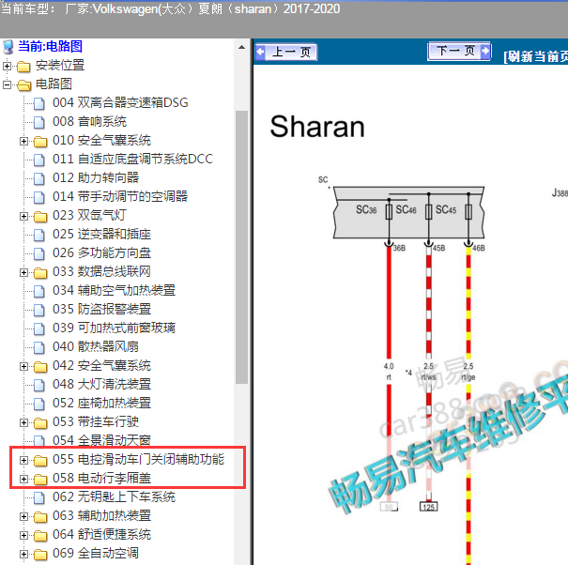The image size is (568, 565).
Task: Click page icon beside 040 散热器风扇
Action: 39,347
